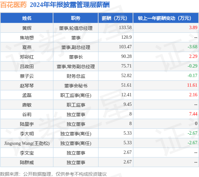
Task: Click the salary value 12.41
Action: point(126,95)
